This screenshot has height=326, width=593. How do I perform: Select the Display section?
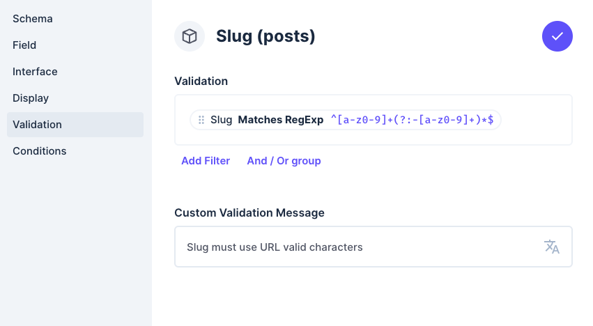(31, 98)
